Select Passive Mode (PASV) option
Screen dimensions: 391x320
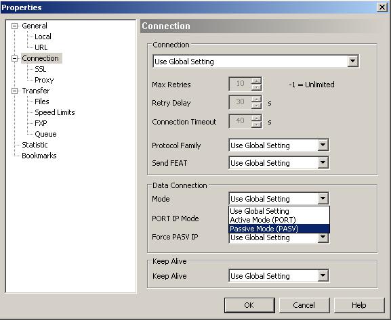279,229
